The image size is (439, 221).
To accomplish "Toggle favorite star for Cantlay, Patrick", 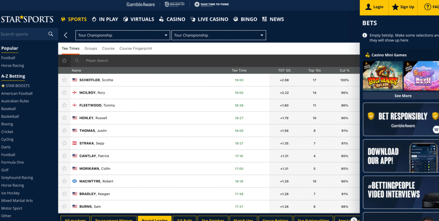I will pos(64,156).
